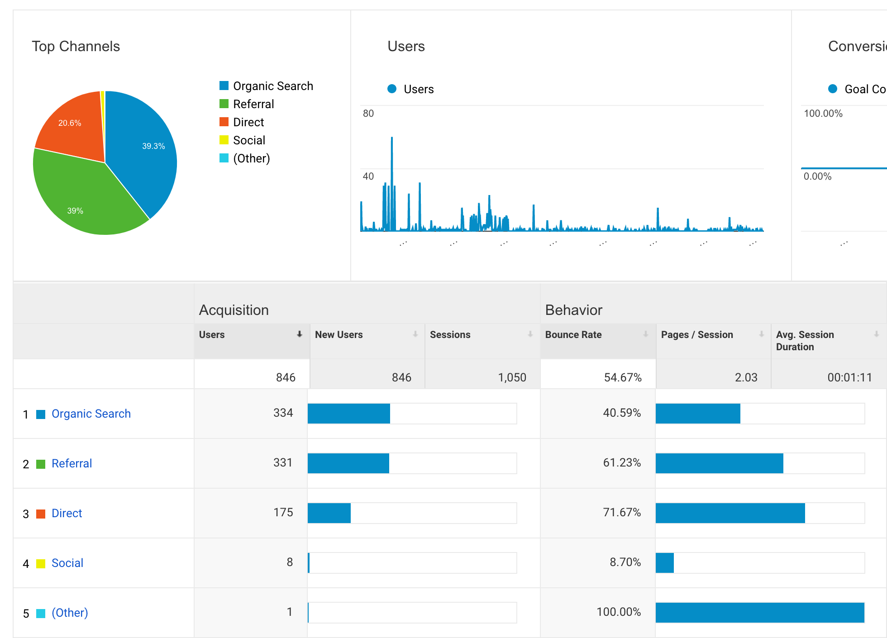Click the Direct bounce rate bar
887x638 pixels.
tap(730, 513)
